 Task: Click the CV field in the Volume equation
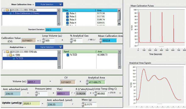click(68, 82)
